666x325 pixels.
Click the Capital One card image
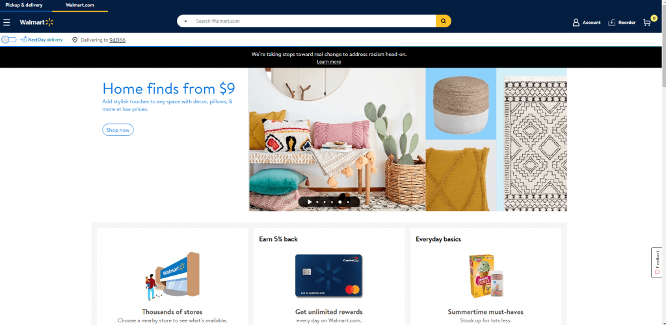click(328, 276)
